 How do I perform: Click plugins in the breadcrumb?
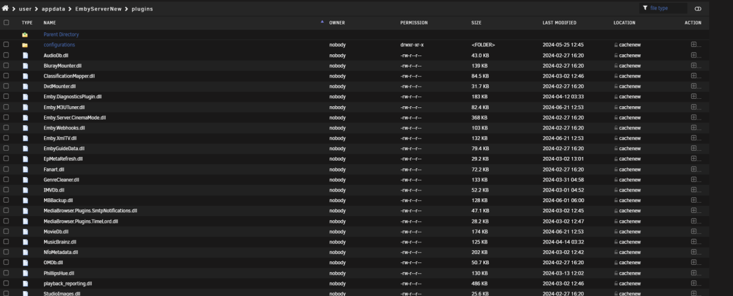click(x=142, y=9)
